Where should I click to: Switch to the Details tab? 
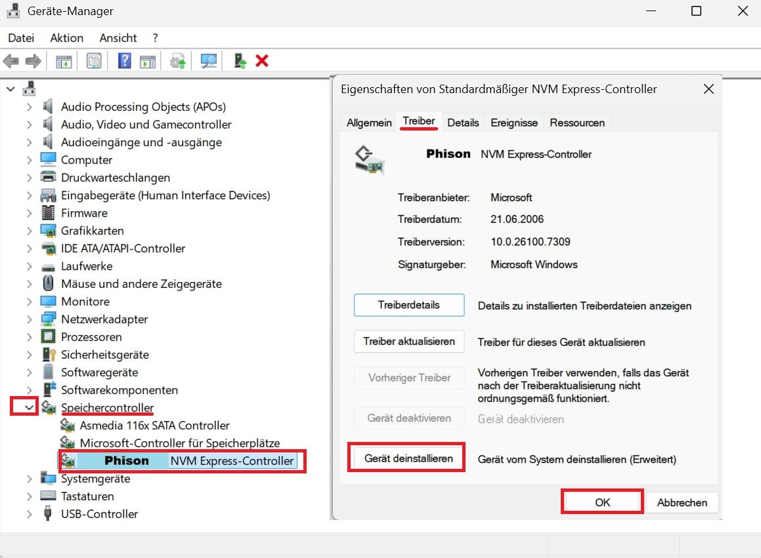[463, 123]
